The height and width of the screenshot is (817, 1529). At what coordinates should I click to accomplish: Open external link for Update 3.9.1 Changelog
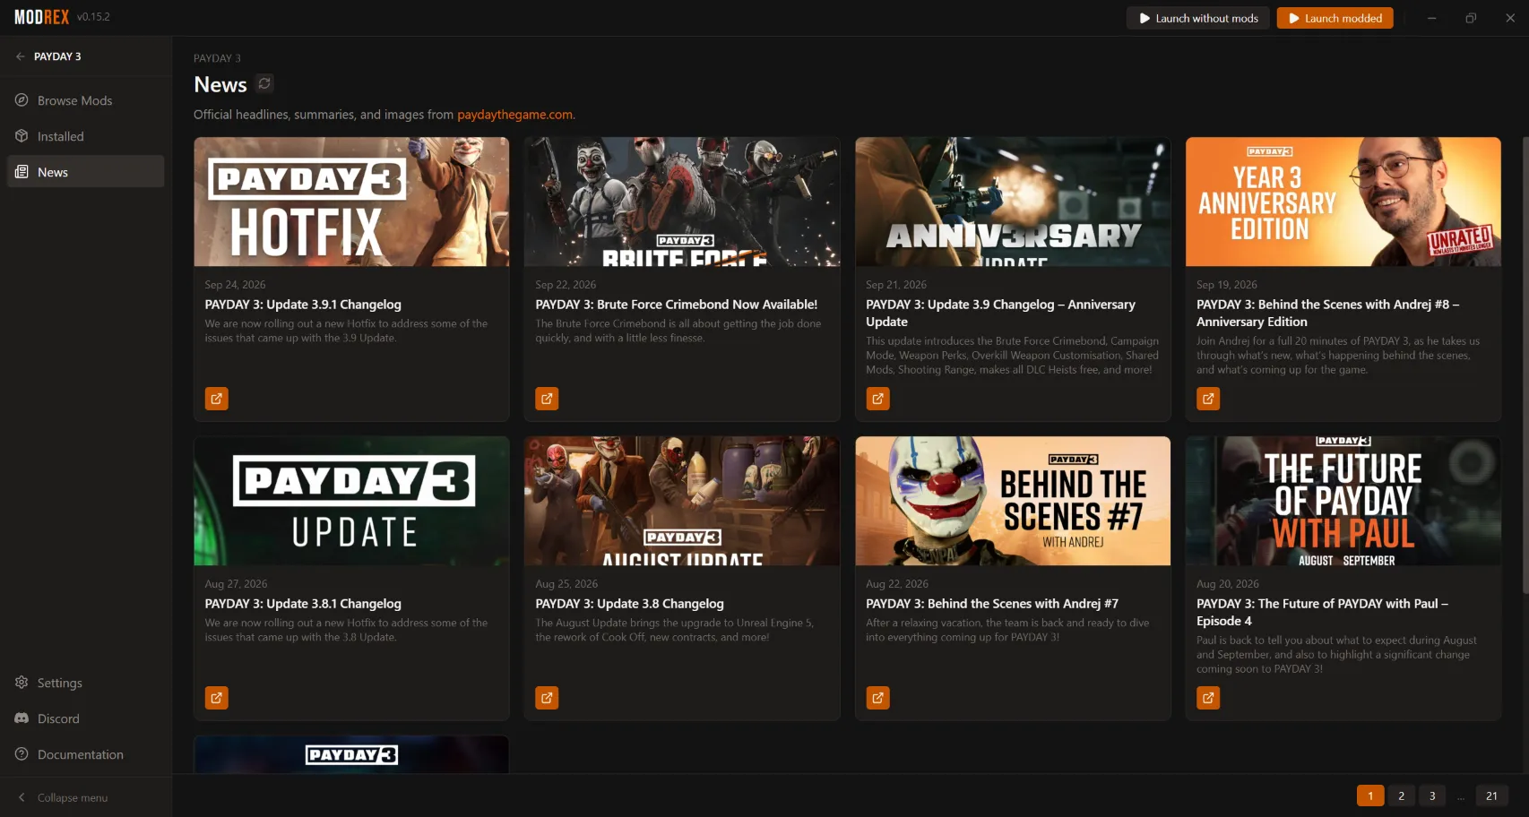pos(217,399)
